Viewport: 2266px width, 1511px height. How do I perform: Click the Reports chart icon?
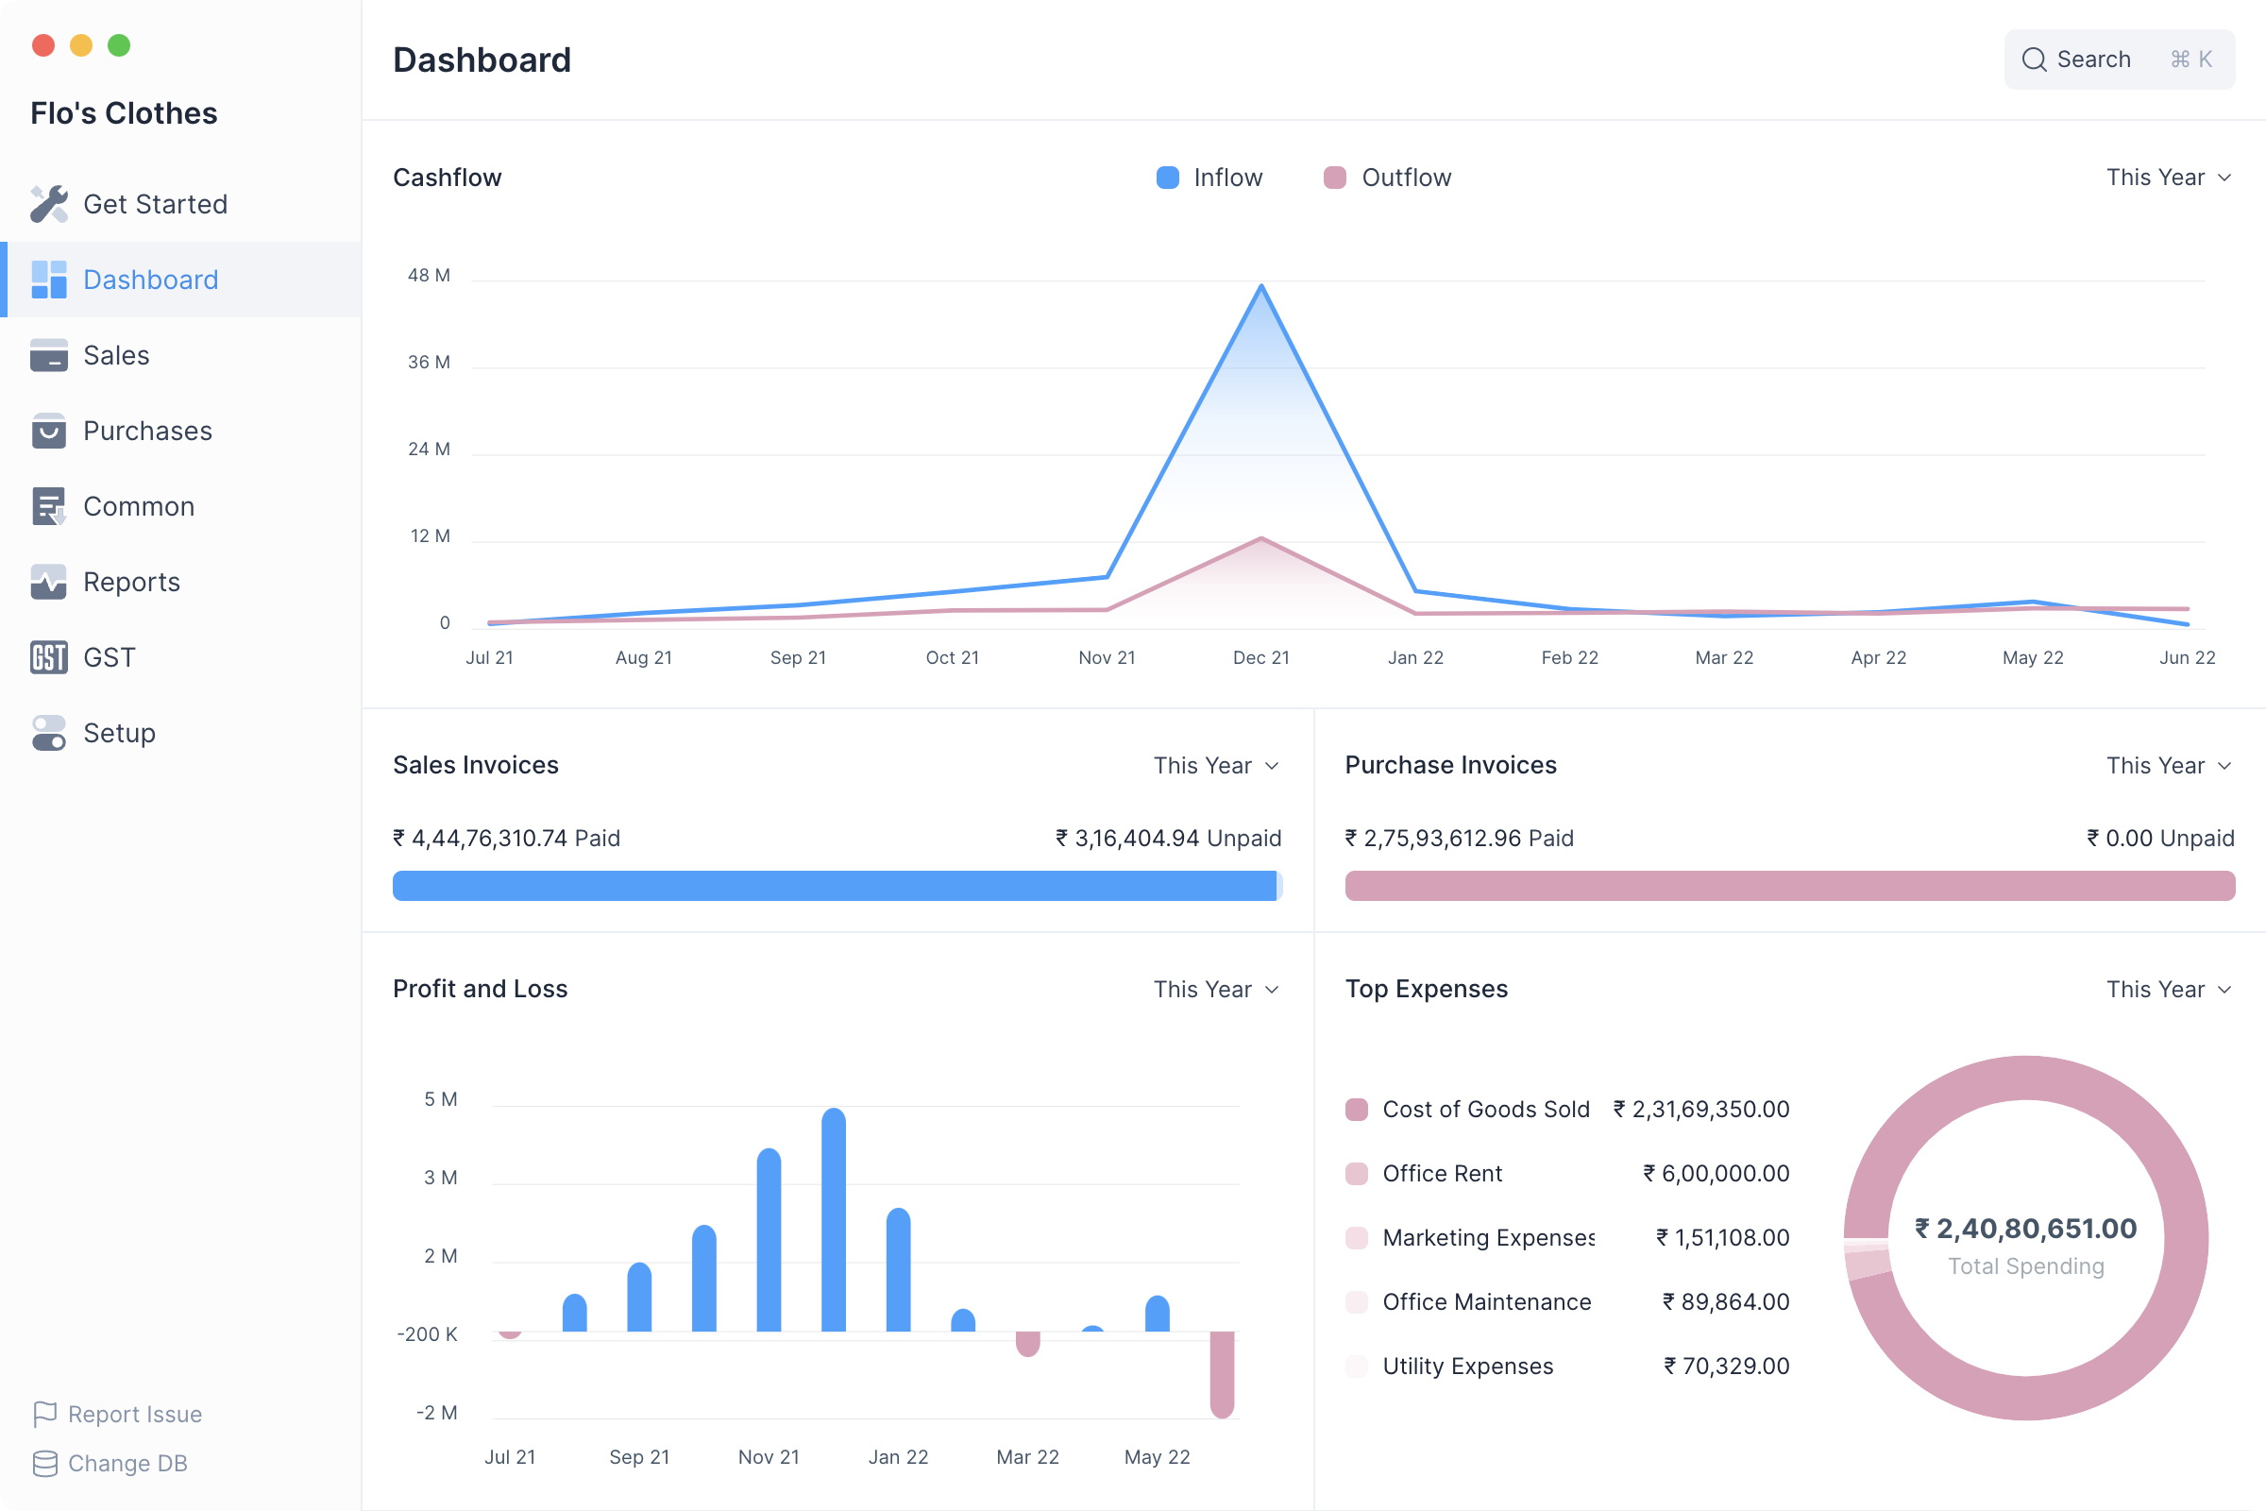(48, 581)
